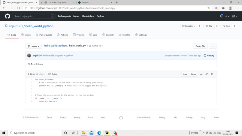This screenshot has width=242, height=136.
Task: Open the Unwatch dropdown
Action: (189, 26)
